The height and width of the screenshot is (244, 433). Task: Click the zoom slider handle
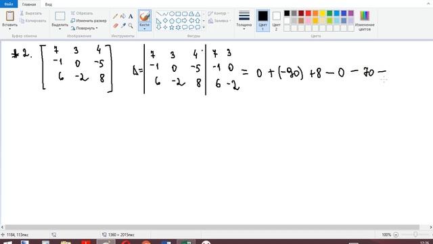click(x=415, y=235)
